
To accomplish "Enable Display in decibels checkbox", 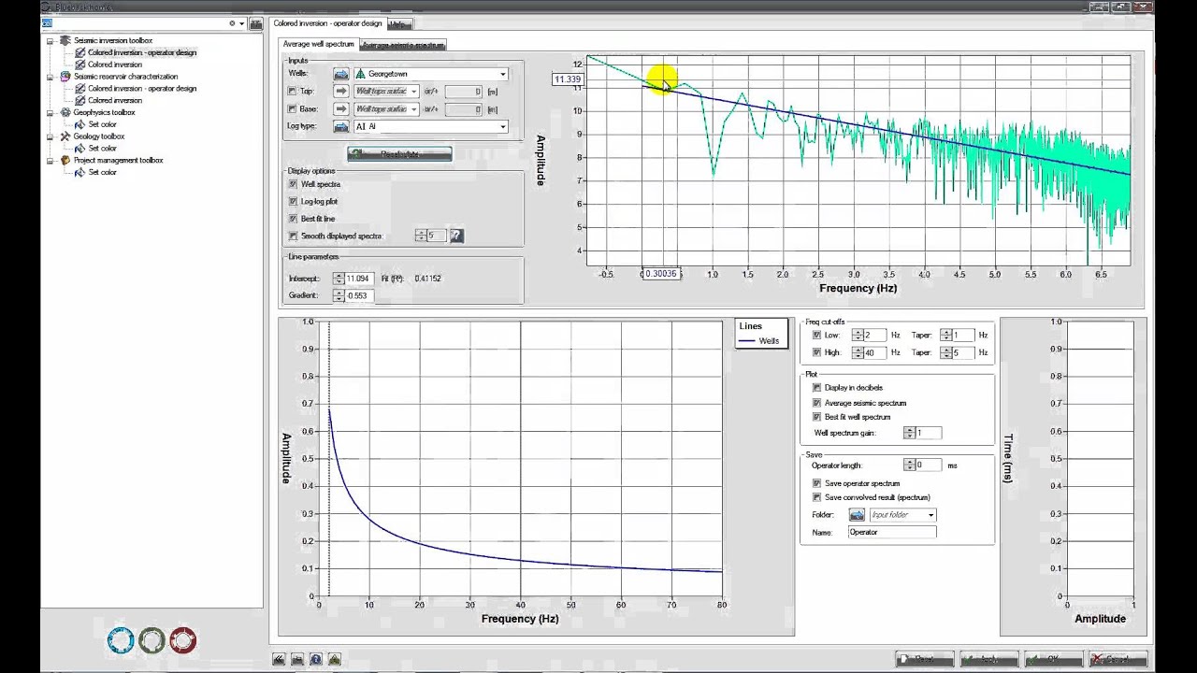I will pyautogui.click(x=816, y=388).
